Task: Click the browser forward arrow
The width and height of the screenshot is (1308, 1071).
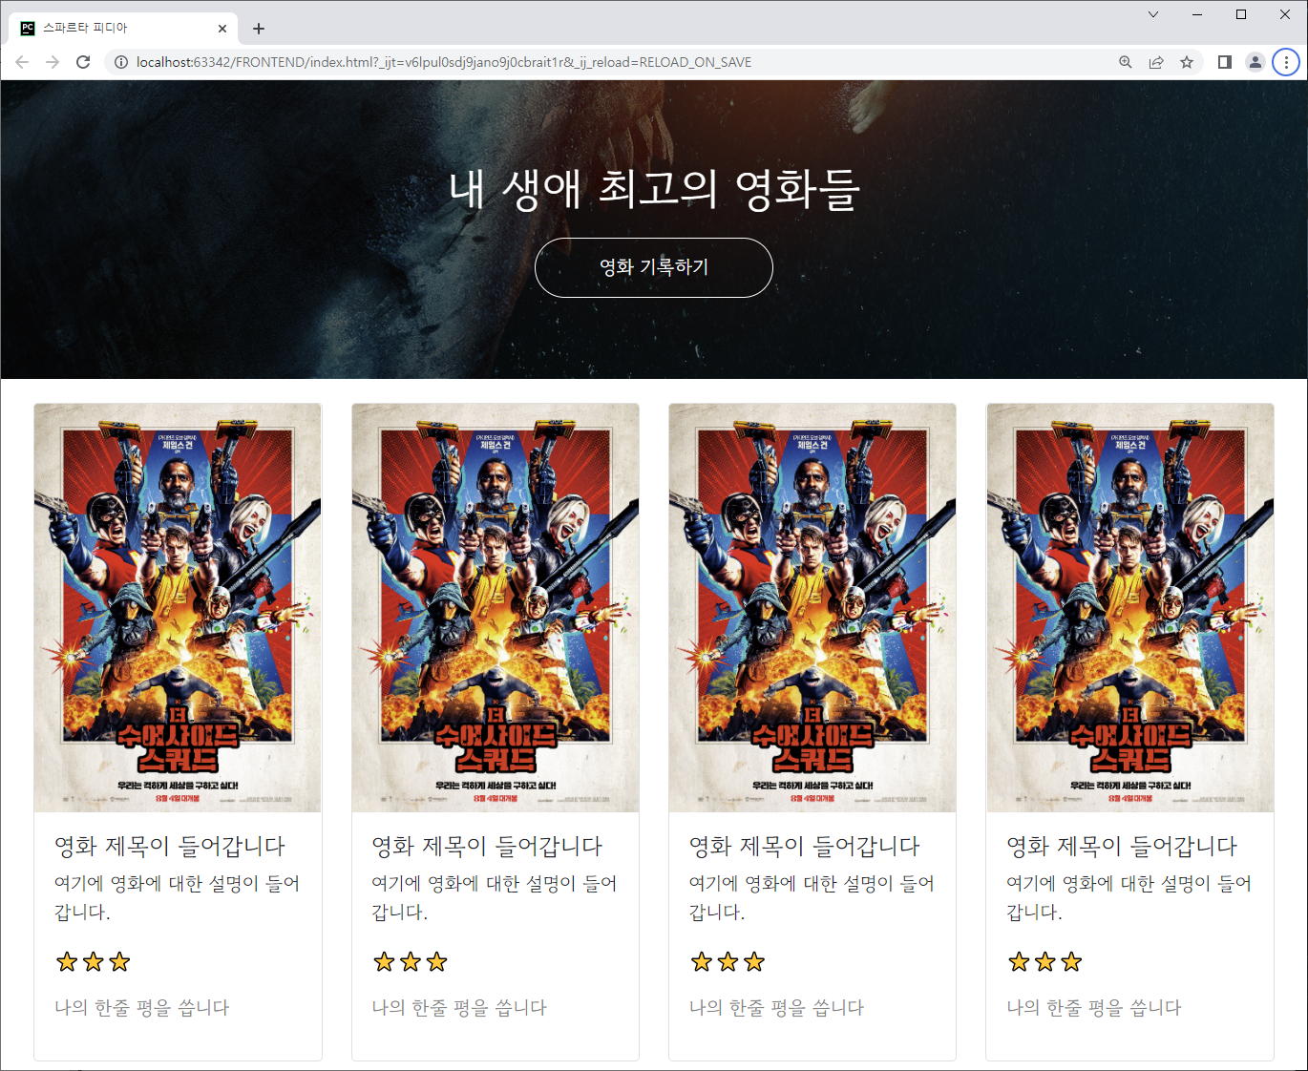Action: 53,62
